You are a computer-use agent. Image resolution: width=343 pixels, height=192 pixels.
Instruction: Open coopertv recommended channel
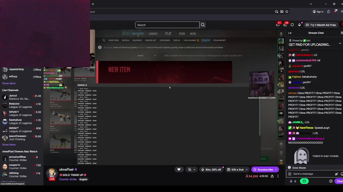pos(21,167)
